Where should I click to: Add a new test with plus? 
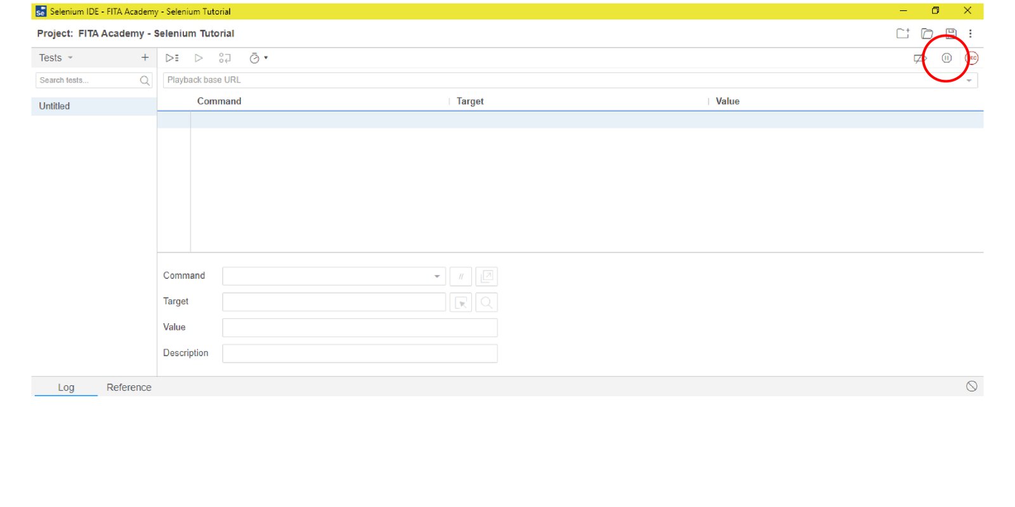[145, 58]
